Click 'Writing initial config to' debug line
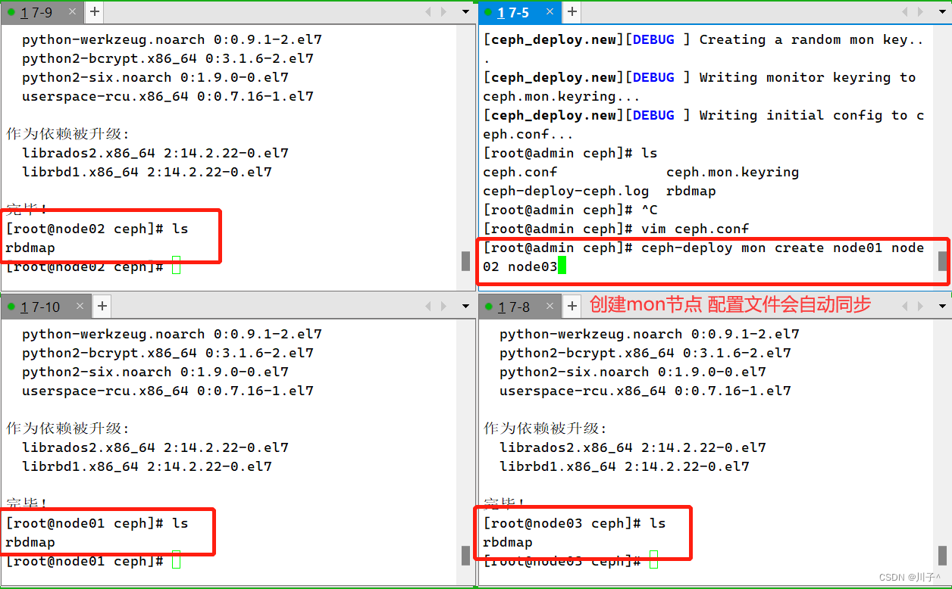The height and width of the screenshot is (589, 952). 704,115
